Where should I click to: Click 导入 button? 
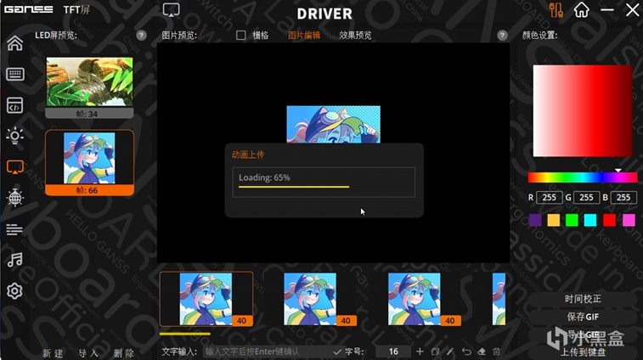88,353
